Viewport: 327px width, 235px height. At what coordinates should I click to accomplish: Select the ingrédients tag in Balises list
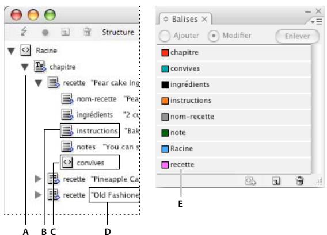tap(234, 84)
